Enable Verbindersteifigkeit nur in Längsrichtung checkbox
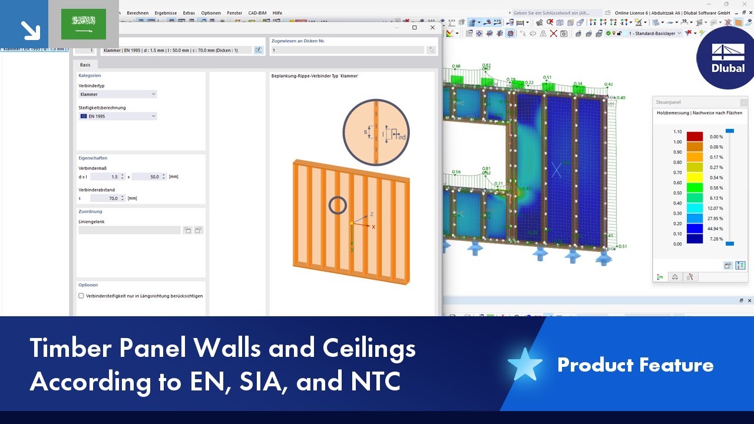Screen dimensions: 754x424 point(81,296)
